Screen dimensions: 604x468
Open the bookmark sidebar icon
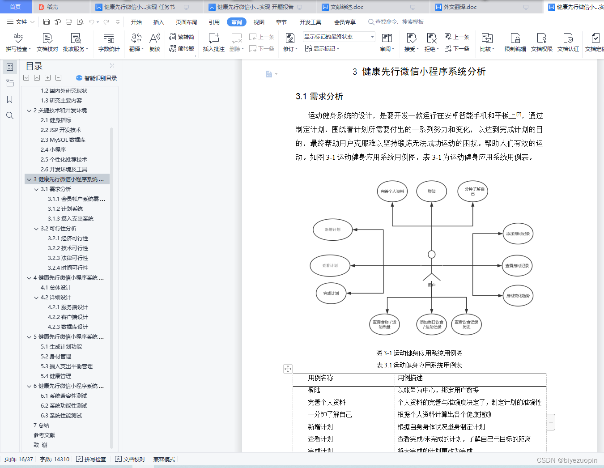tap(10, 99)
